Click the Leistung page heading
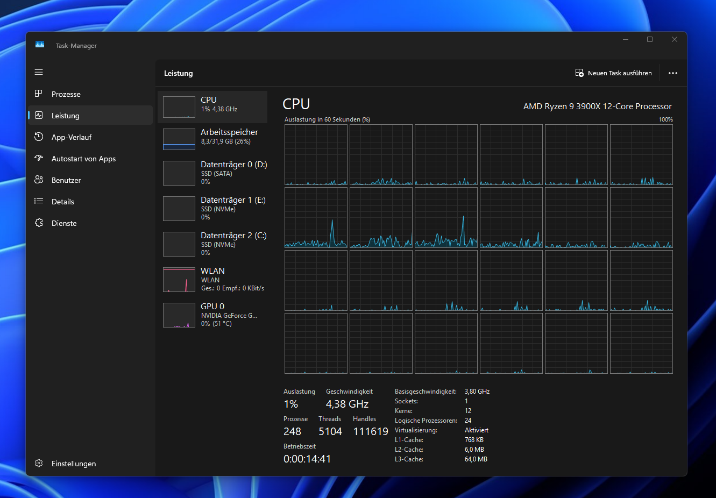 coord(178,73)
